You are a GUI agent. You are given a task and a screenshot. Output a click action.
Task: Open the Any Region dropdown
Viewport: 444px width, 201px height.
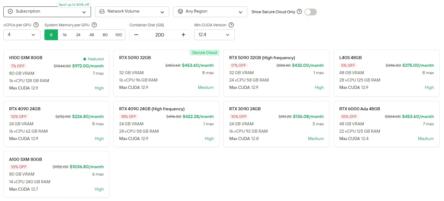[210, 12]
